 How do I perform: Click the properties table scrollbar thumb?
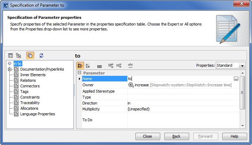pos(243,93)
